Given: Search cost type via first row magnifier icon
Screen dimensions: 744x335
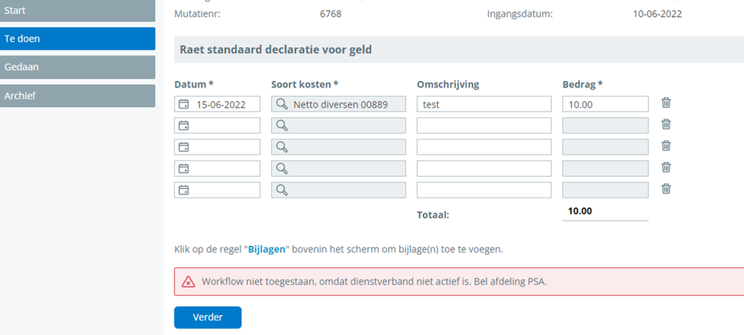Looking at the screenshot, I should tap(282, 104).
